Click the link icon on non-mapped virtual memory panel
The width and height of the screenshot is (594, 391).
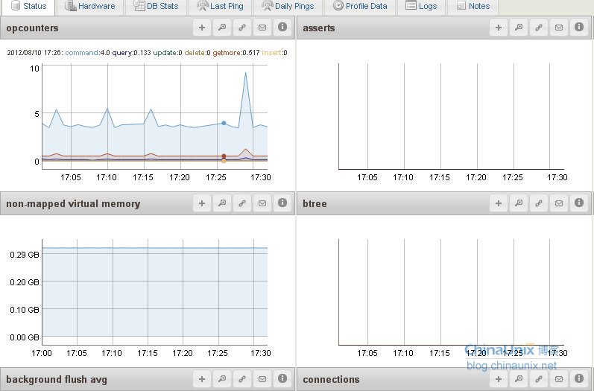click(242, 203)
